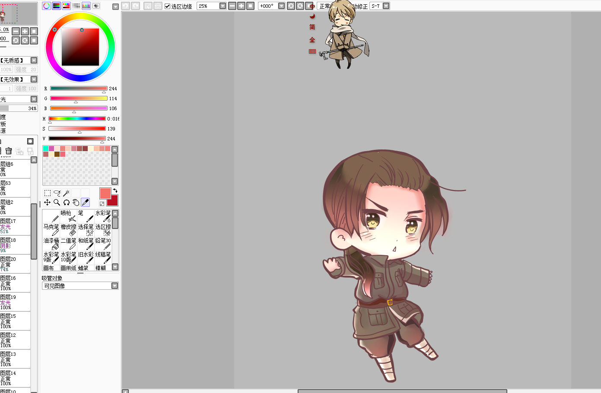Toggle the HSV slider panel

[x=66, y=6]
